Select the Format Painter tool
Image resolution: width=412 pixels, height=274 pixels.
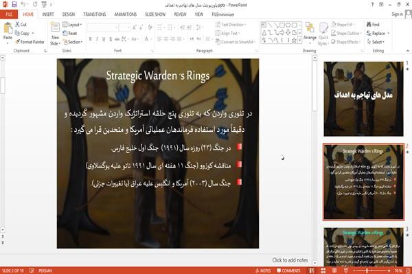(x=30, y=42)
